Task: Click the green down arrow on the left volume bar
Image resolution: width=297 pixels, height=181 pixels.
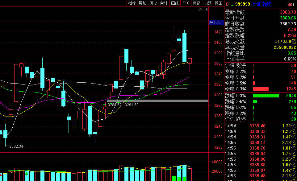Action: coord(27,173)
